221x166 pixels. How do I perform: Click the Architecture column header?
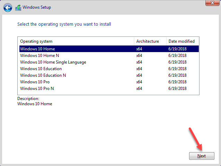click(147, 41)
